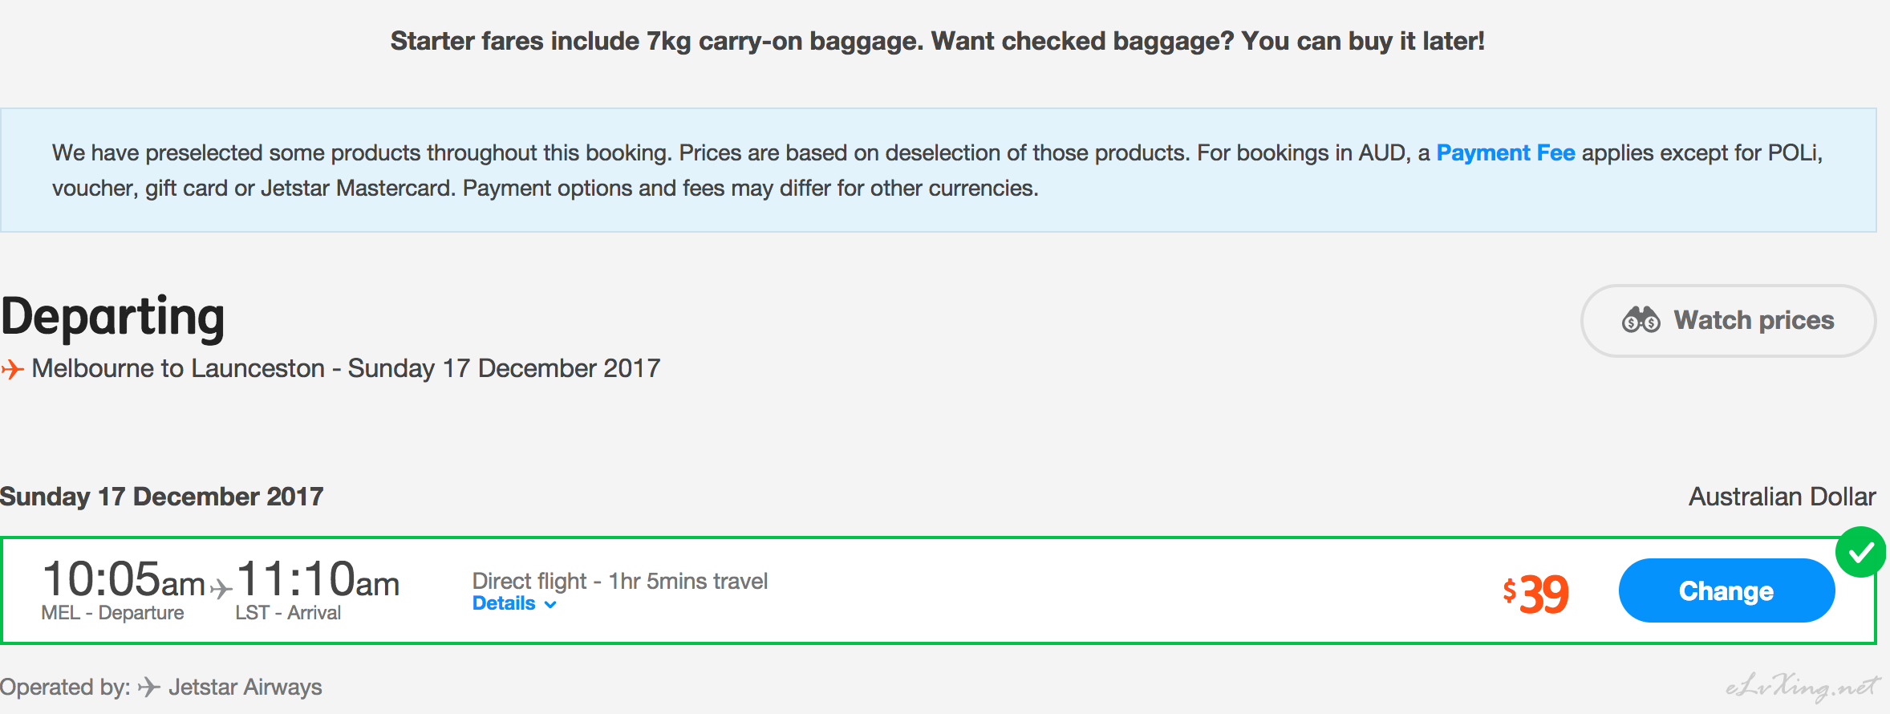1890x714 pixels.
Task: Click the orange plane icon beside Melbourne to Launceston
Action: point(12,369)
